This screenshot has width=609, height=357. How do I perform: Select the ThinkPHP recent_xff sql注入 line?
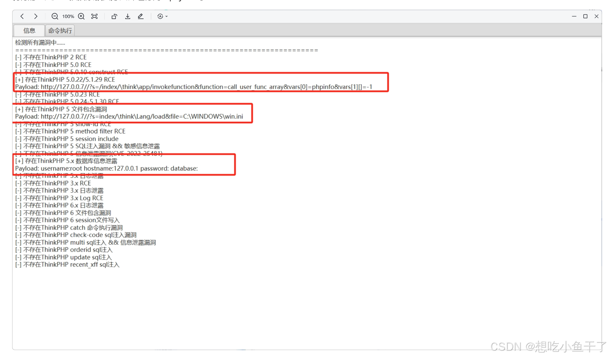(67, 265)
